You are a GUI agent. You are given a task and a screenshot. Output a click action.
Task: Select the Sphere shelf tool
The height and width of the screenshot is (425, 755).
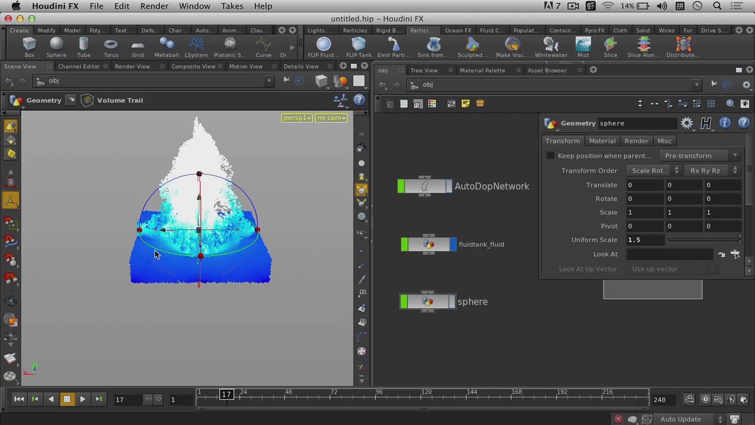(56, 47)
